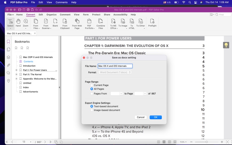Switch to the Home ribbon tab
Viewport: 232px width, 145px height.
tap(19, 14)
